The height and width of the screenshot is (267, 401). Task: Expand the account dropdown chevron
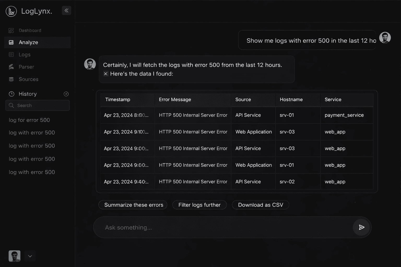click(30, 256)
